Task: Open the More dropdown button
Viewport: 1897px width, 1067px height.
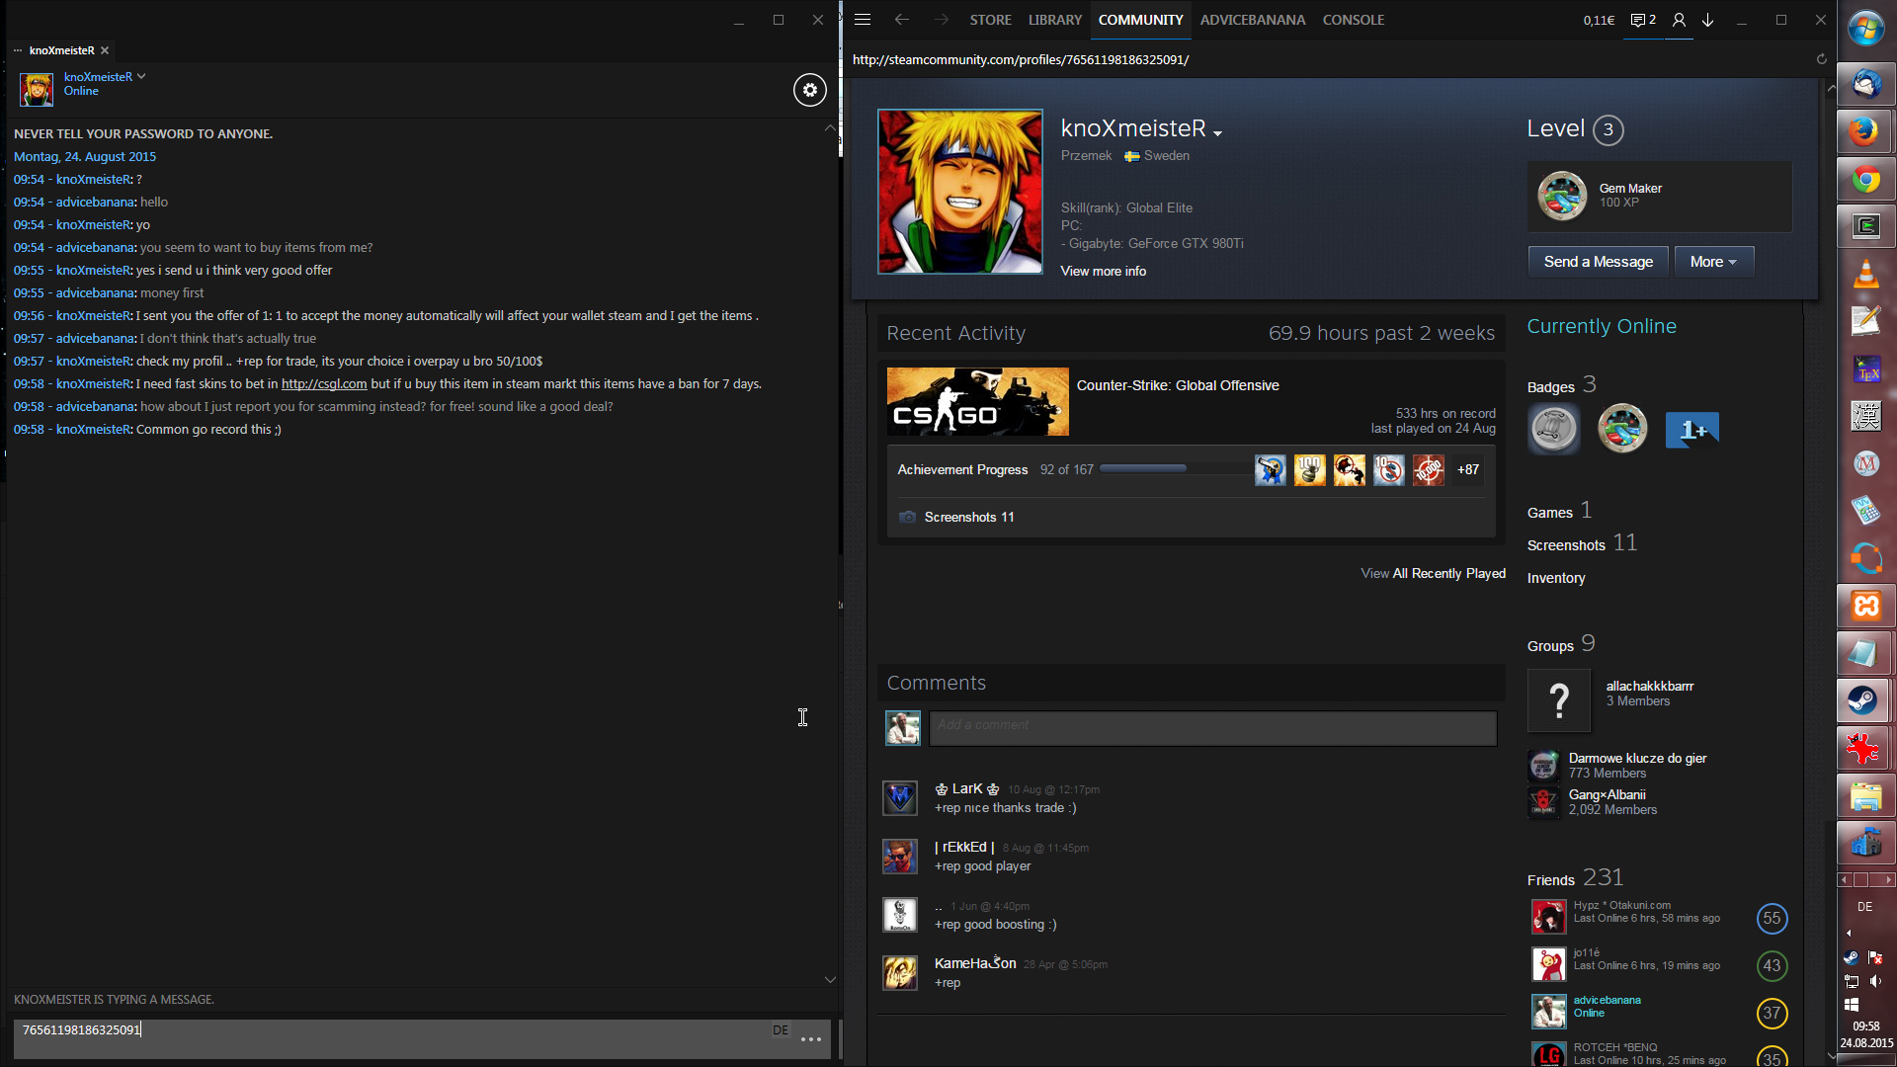Action: click(x=1713, y=262)
